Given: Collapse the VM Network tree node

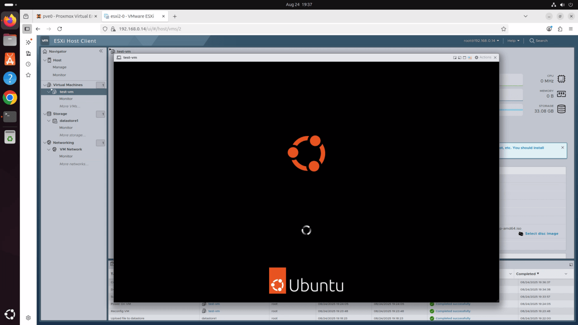Looking at the screenshot, I should coord(49,149).
